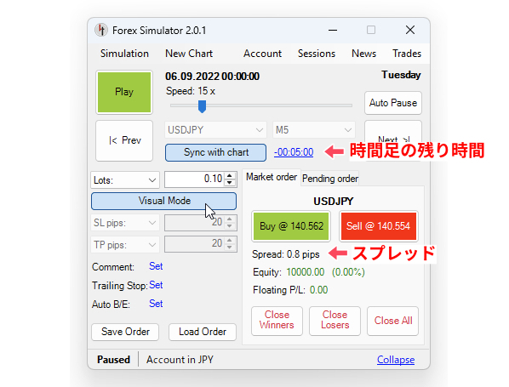Expand the USDJPY symbol dropdown
Image resolution: width=509 pixels, height=387 pixels.
(215, 130)
